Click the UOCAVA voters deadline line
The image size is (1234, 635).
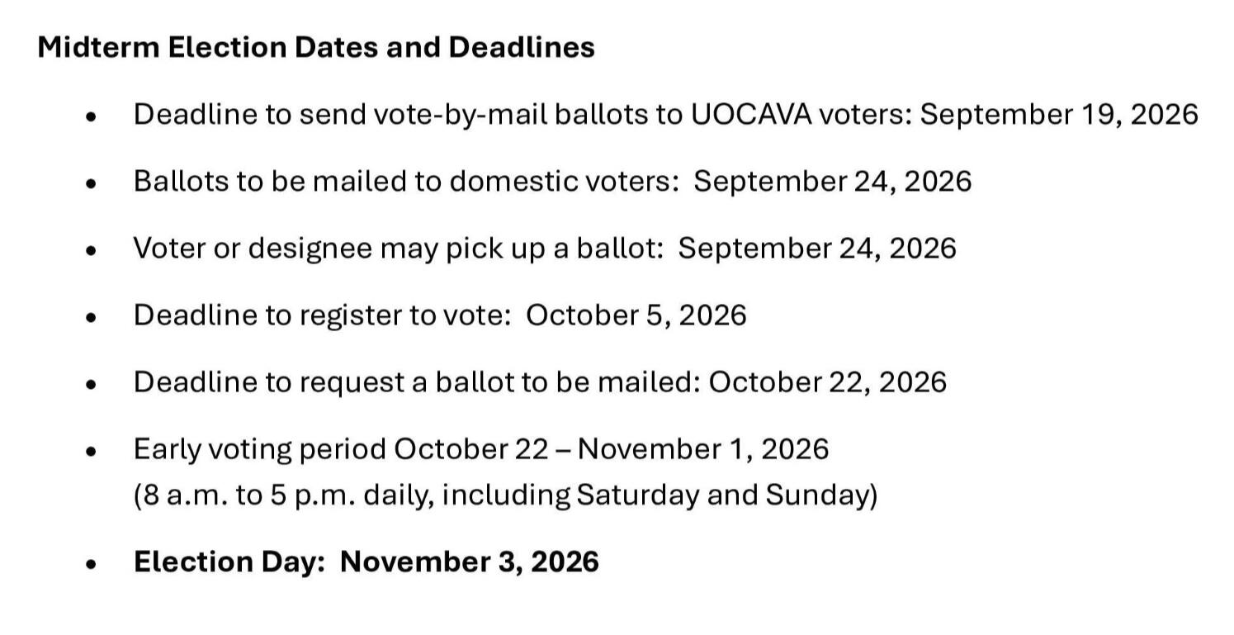tap(665, 114)
